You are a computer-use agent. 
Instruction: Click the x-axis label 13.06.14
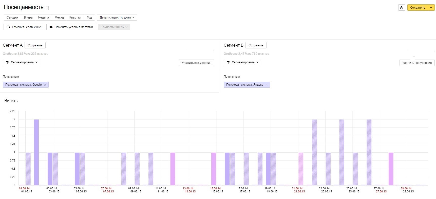point(188,188)
